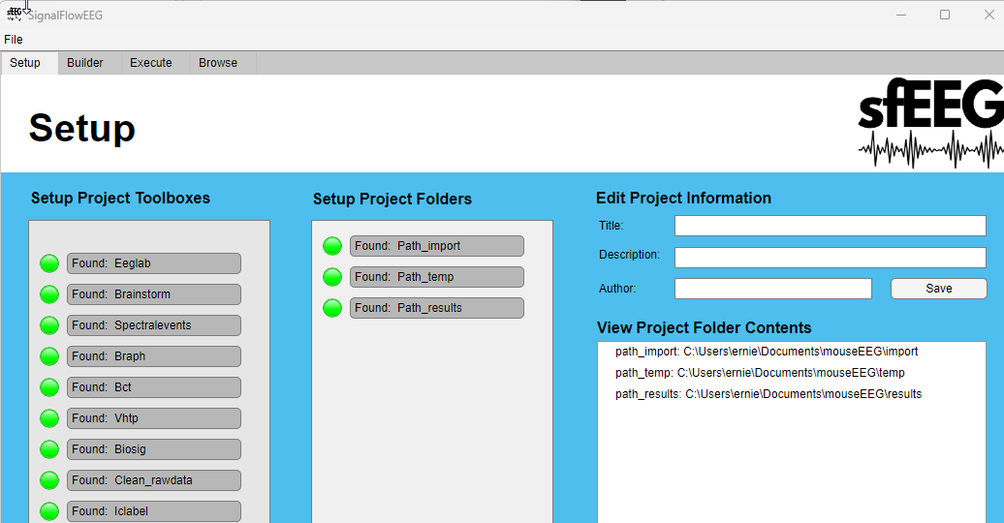Open the File menu

click(x=14, y=40)
